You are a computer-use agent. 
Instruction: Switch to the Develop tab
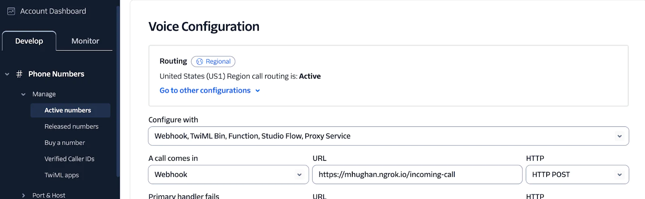coord(29,41)
